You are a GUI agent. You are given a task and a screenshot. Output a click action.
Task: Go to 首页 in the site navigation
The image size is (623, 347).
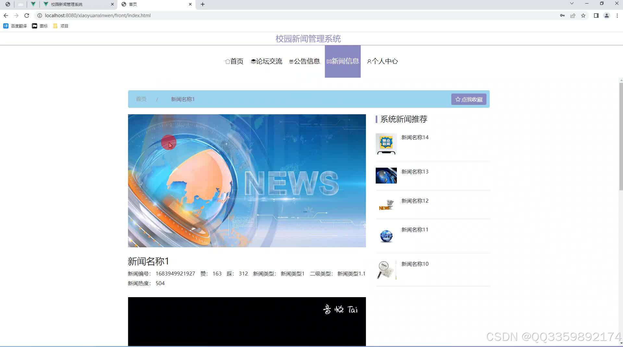(234, 61)
